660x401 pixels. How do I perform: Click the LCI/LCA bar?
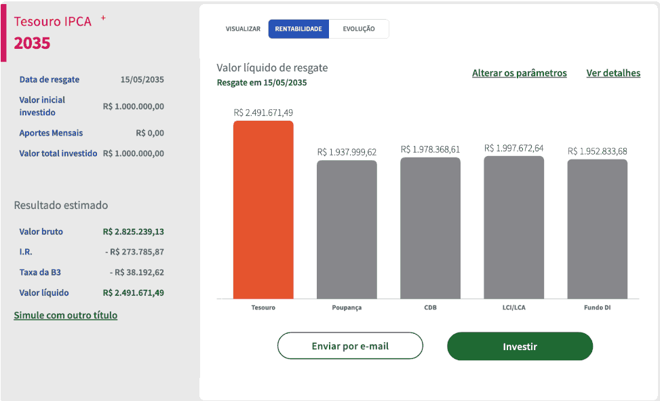513,227
